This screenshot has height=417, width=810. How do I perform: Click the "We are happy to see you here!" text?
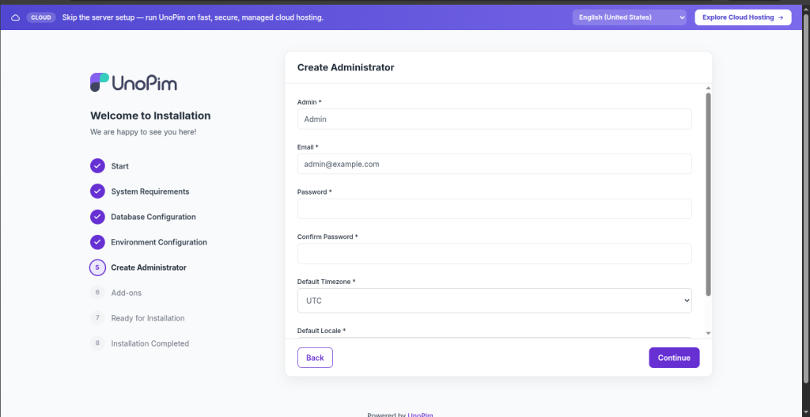pos(143,132)
